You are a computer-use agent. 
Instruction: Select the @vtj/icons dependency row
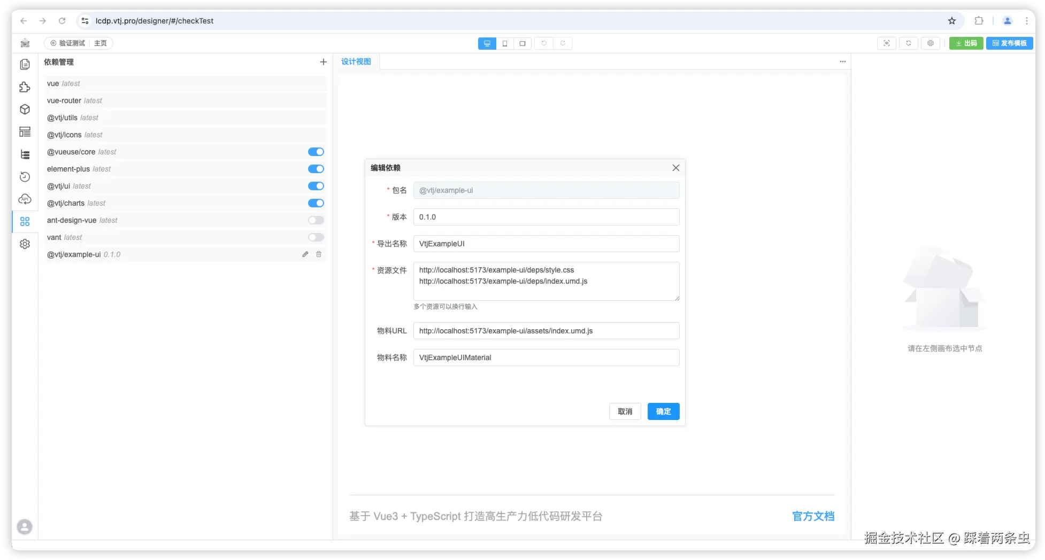coord(186,135)
